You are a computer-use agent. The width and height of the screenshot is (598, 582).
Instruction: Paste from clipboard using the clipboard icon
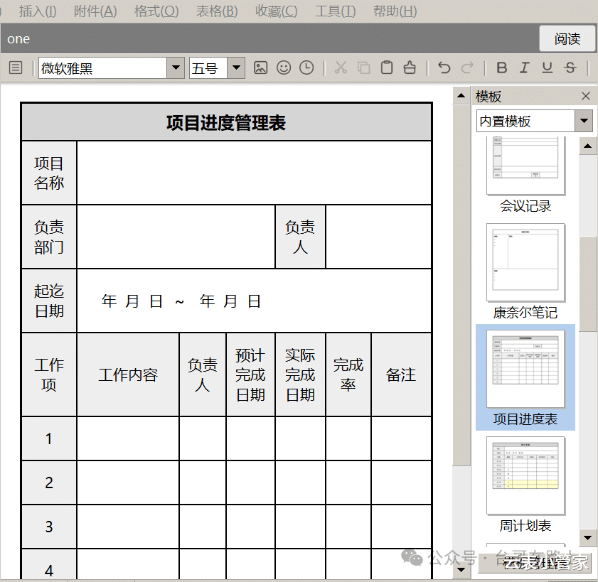click(x=387, y=68)
